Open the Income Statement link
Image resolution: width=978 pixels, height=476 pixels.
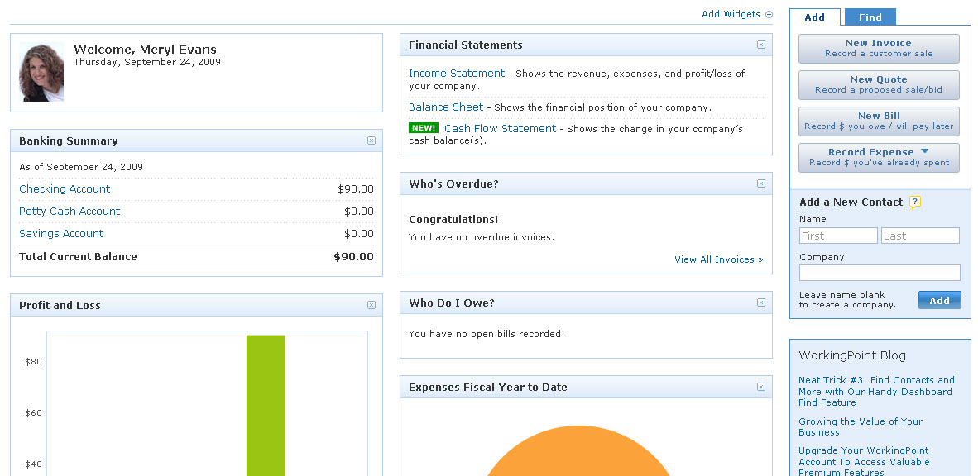tap(457, 74)
